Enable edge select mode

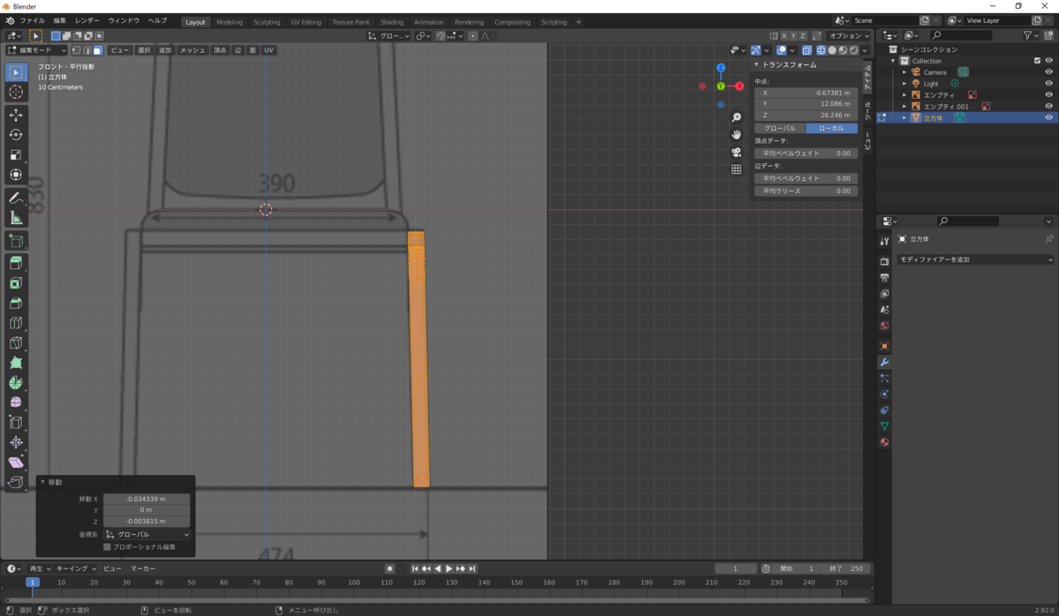tap(86, 50)
